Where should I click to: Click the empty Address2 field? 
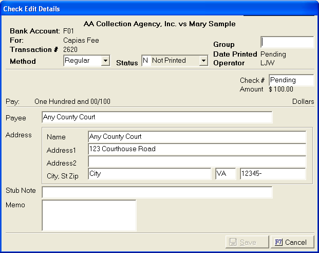pyautogui.click(x=197, y=162)
